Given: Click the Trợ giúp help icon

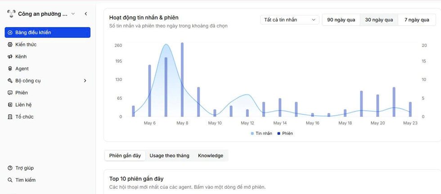Looking at the screenshot, I should pos(10,168).
